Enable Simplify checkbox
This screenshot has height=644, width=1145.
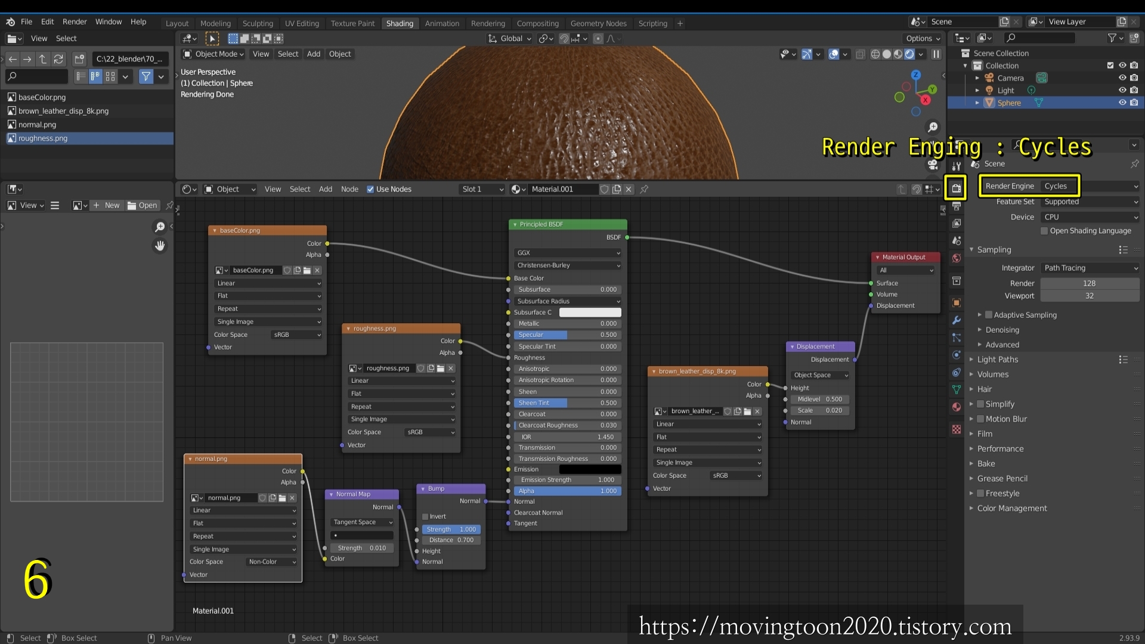click(x=980, y=404)
